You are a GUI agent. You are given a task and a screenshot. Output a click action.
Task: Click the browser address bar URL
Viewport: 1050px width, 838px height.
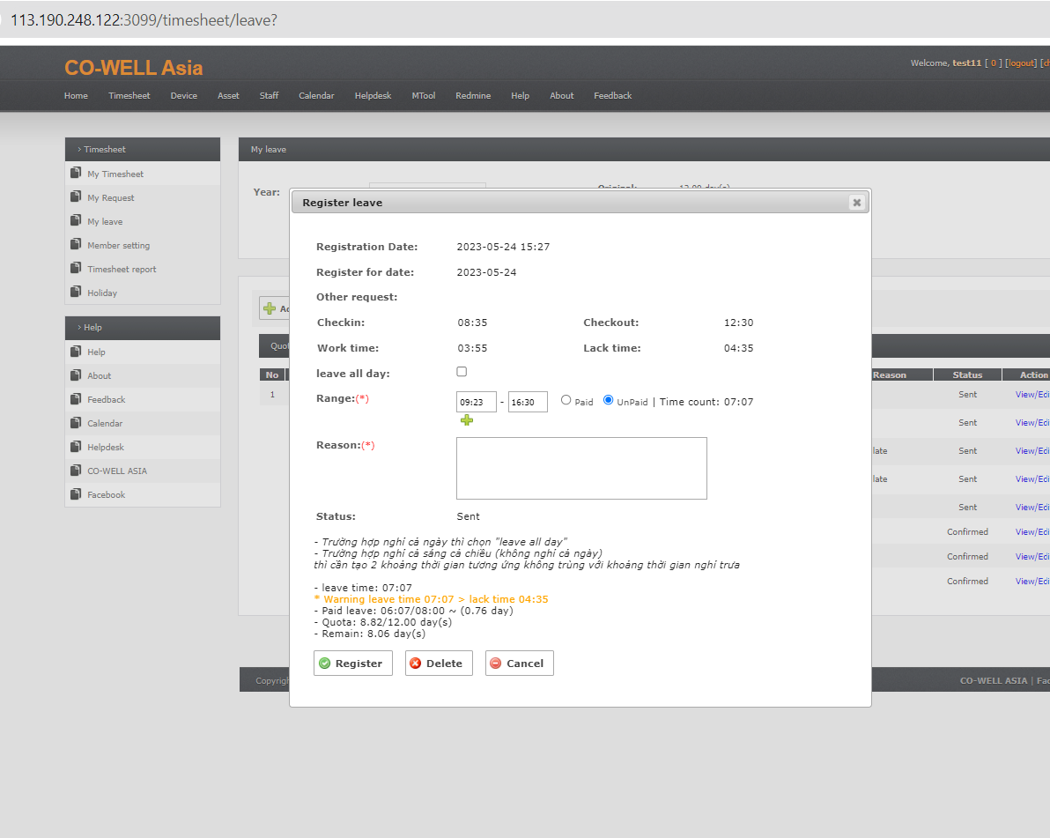pos(144,20)
